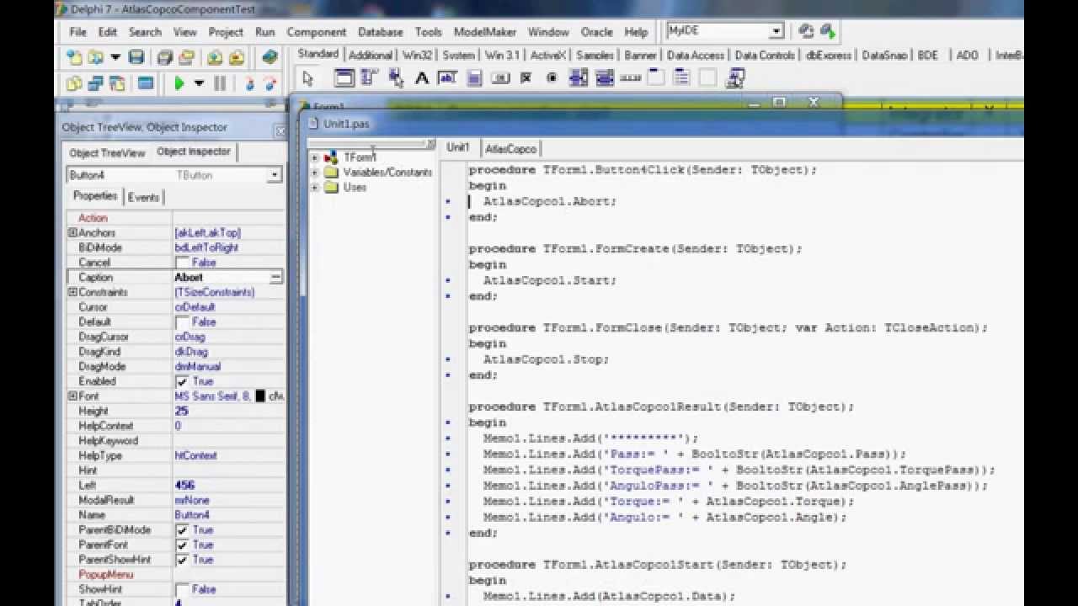Toggle the Cancel property checkbox

(x=182, y=263)
